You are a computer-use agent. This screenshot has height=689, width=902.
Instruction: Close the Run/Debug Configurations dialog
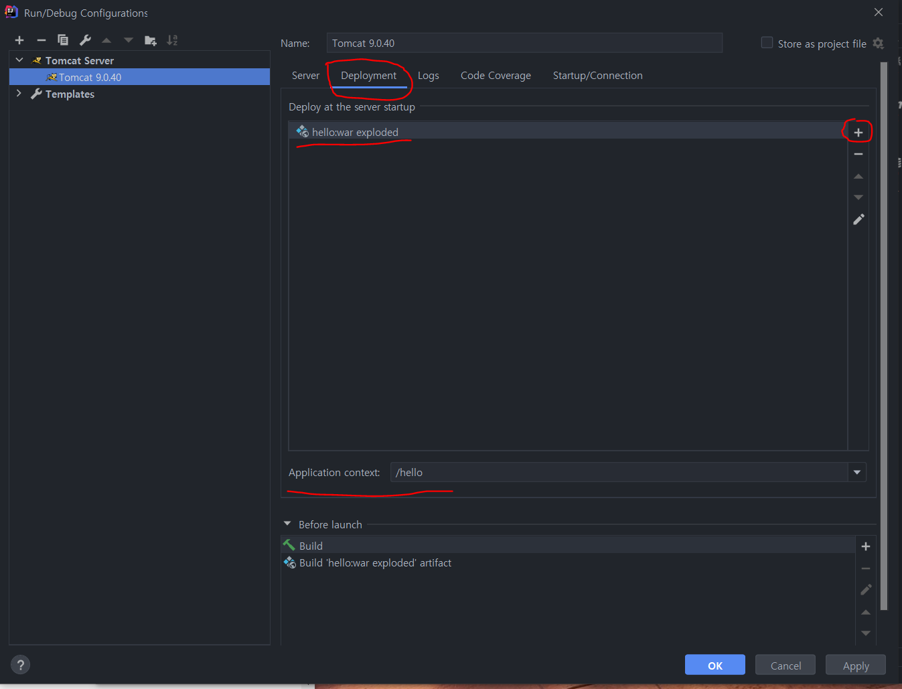879,13
